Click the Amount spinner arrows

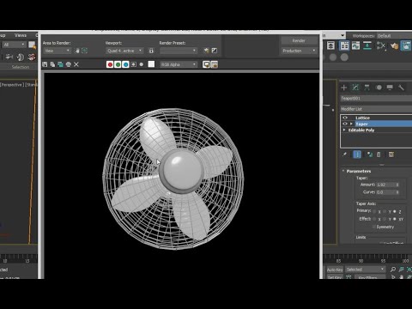point(397,185)
